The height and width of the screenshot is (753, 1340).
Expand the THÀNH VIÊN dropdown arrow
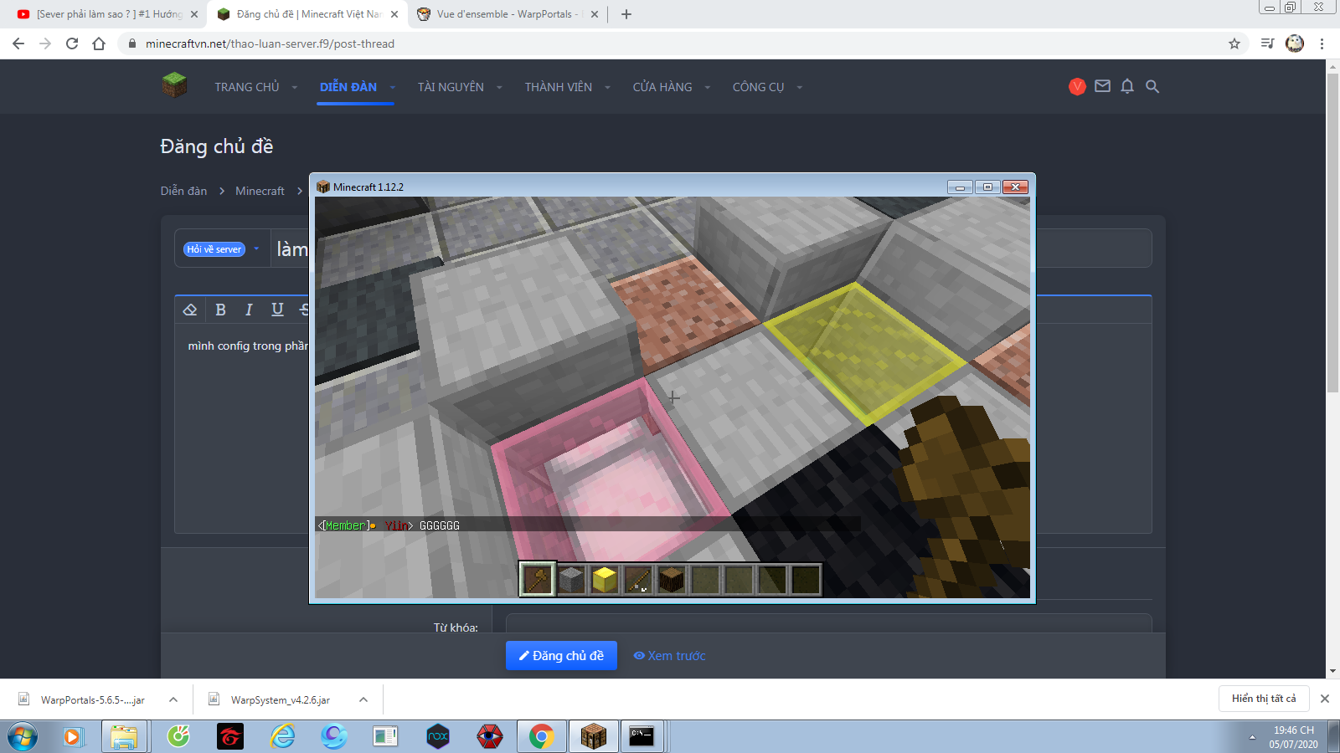[607, 87]
